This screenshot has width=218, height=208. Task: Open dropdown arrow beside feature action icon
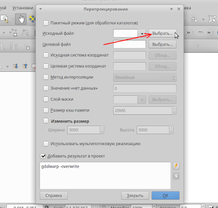[203, 19]
